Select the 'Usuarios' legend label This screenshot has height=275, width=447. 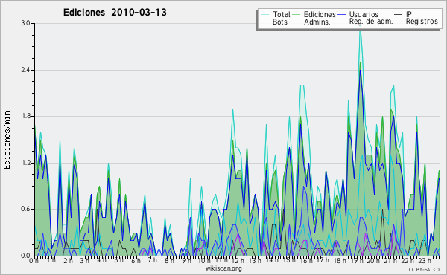364,14
